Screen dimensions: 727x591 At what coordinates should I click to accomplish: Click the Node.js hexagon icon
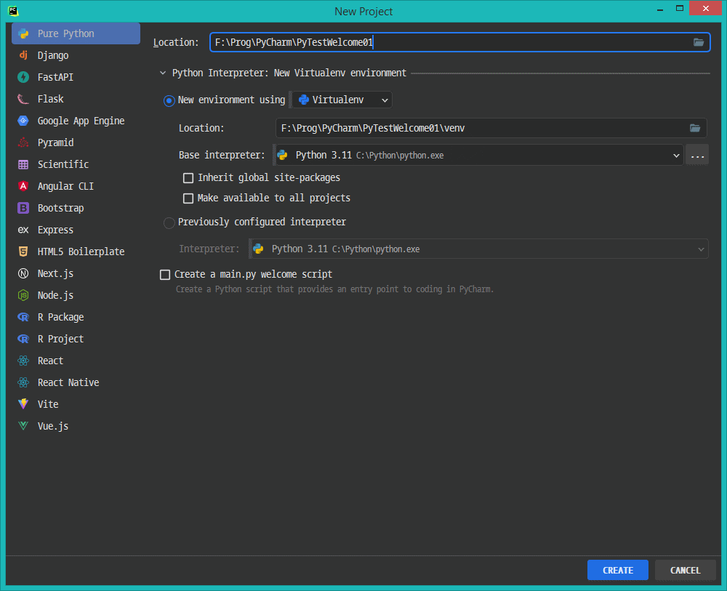point(23,295)
